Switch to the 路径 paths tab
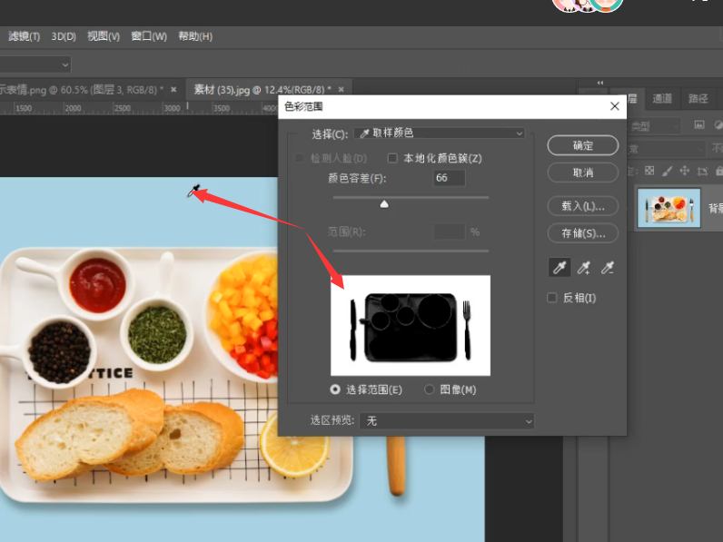 (698, 98)
